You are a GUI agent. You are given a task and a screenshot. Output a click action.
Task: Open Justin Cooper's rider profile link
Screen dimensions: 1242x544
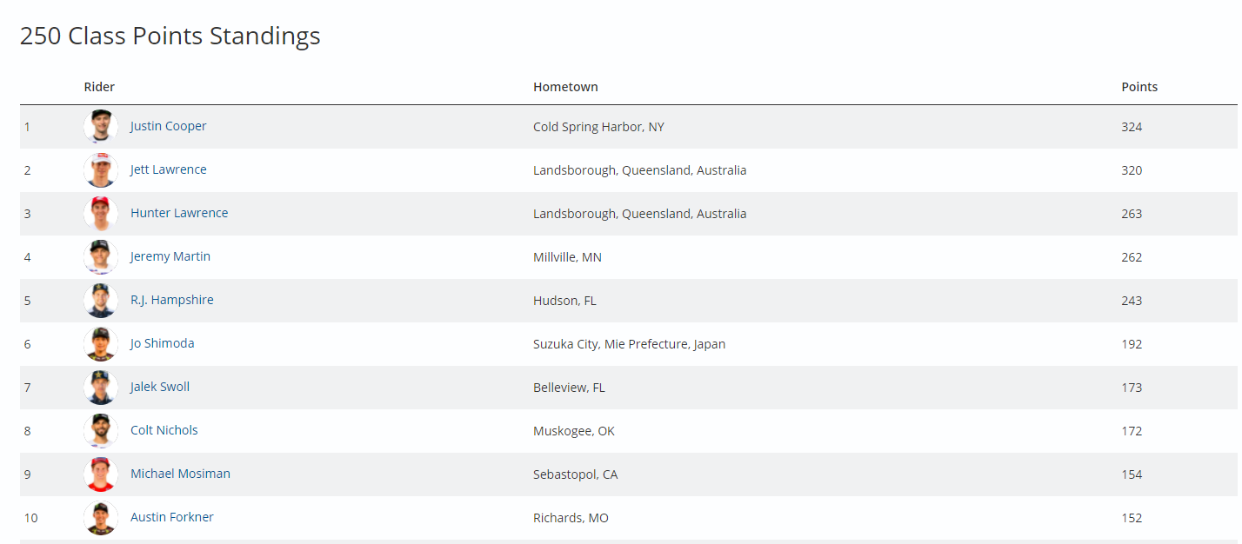(x=168, y=126)
